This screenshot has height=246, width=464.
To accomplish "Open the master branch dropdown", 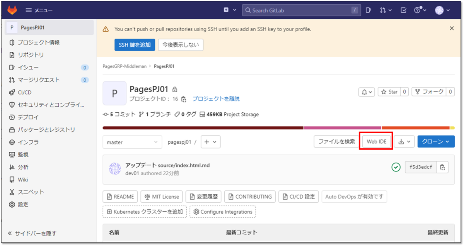I will [x=132, y=142].
